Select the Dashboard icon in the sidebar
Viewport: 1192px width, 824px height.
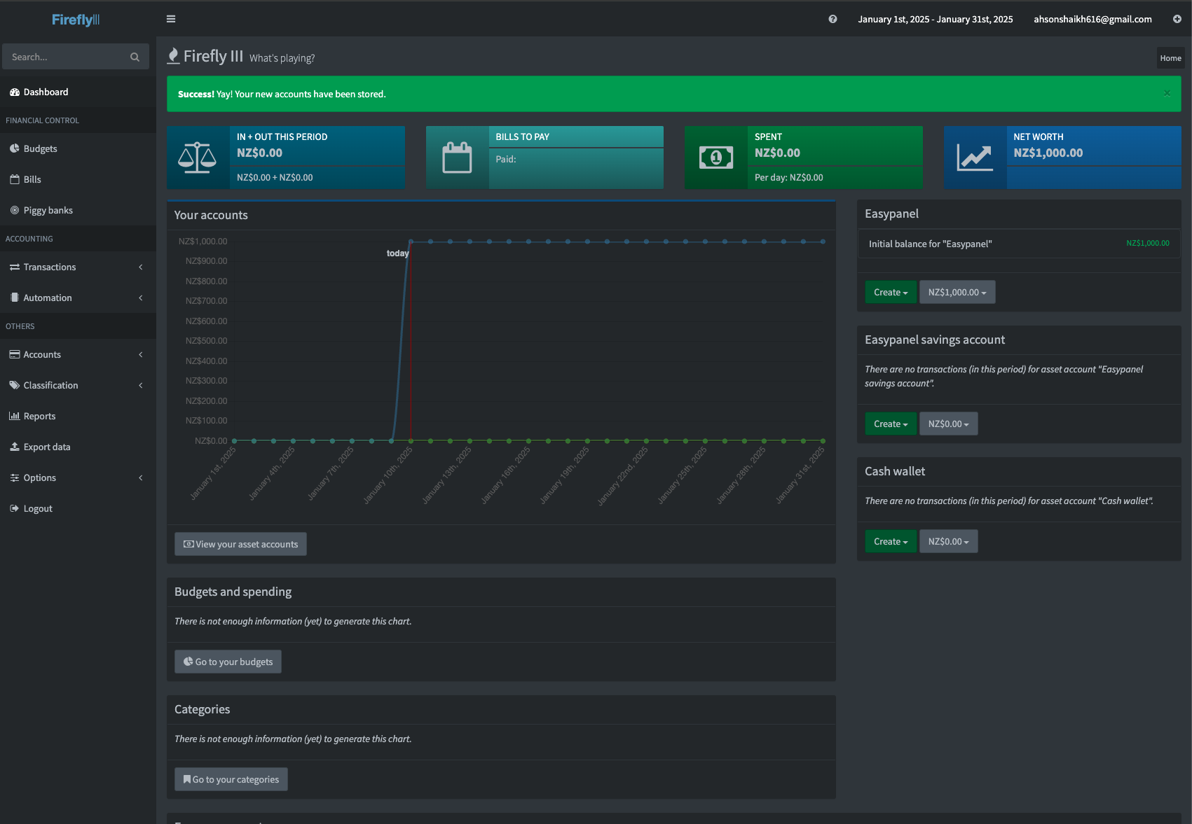click(15, 92)
